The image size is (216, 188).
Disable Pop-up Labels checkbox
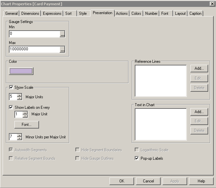(137, 158)
